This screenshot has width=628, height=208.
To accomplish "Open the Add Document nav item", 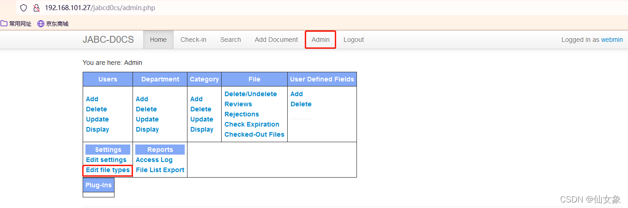I will [x=276, y=40].
